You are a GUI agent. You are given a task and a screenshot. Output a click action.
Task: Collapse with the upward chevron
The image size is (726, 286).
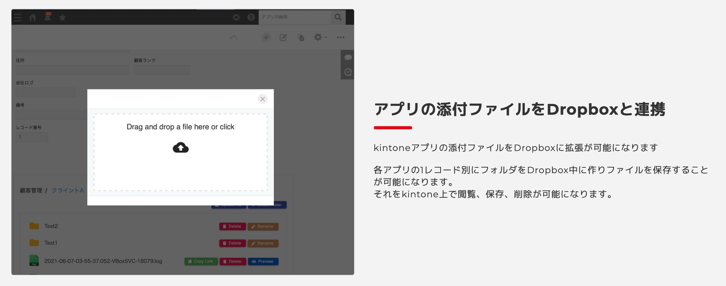click(234, 37)
